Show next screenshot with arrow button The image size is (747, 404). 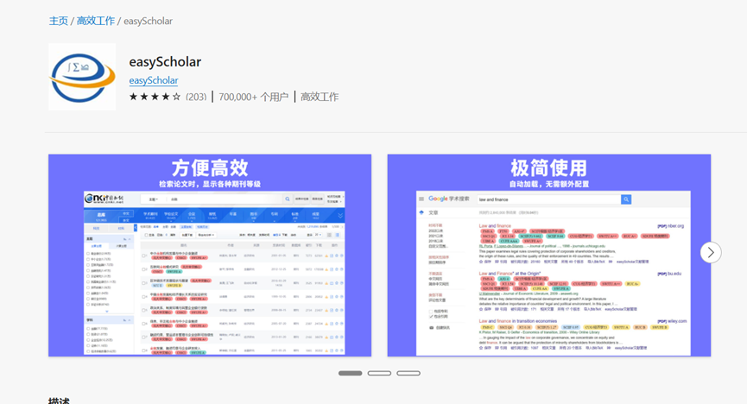711,252
